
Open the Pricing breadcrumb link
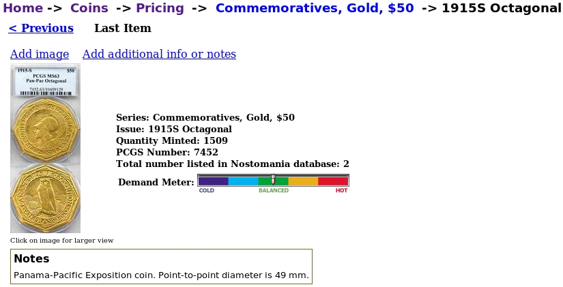160,8
